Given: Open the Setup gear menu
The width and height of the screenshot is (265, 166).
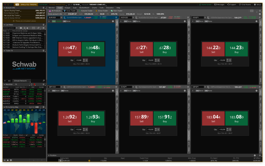Looking at the screenshot, I should [x=254, y=5].
